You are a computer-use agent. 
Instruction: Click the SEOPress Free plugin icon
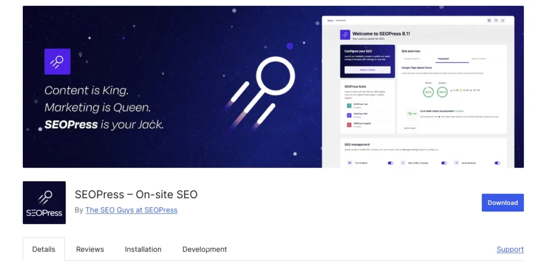coord(349,106)
